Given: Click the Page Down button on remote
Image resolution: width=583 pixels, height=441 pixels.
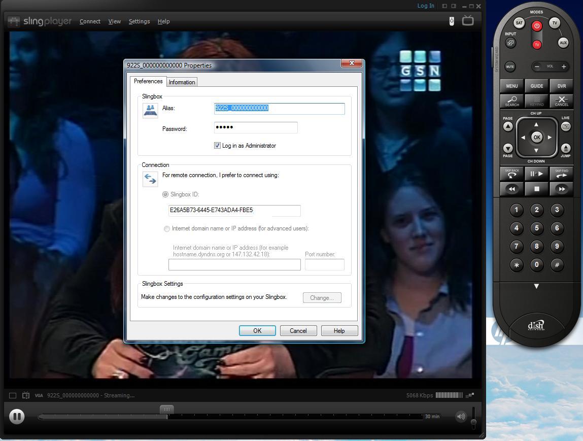Looking at the screenshot, I should 508,148.
